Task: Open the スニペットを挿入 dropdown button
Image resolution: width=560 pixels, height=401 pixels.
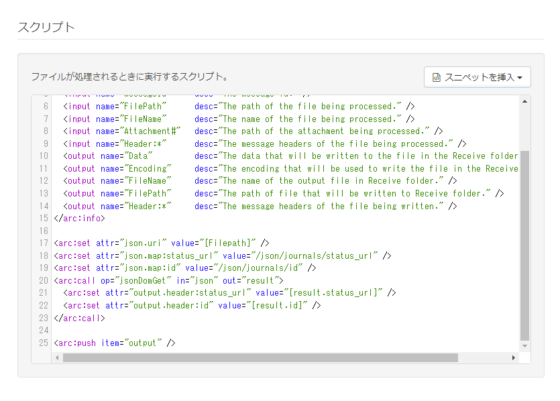Action: point(477,77)
